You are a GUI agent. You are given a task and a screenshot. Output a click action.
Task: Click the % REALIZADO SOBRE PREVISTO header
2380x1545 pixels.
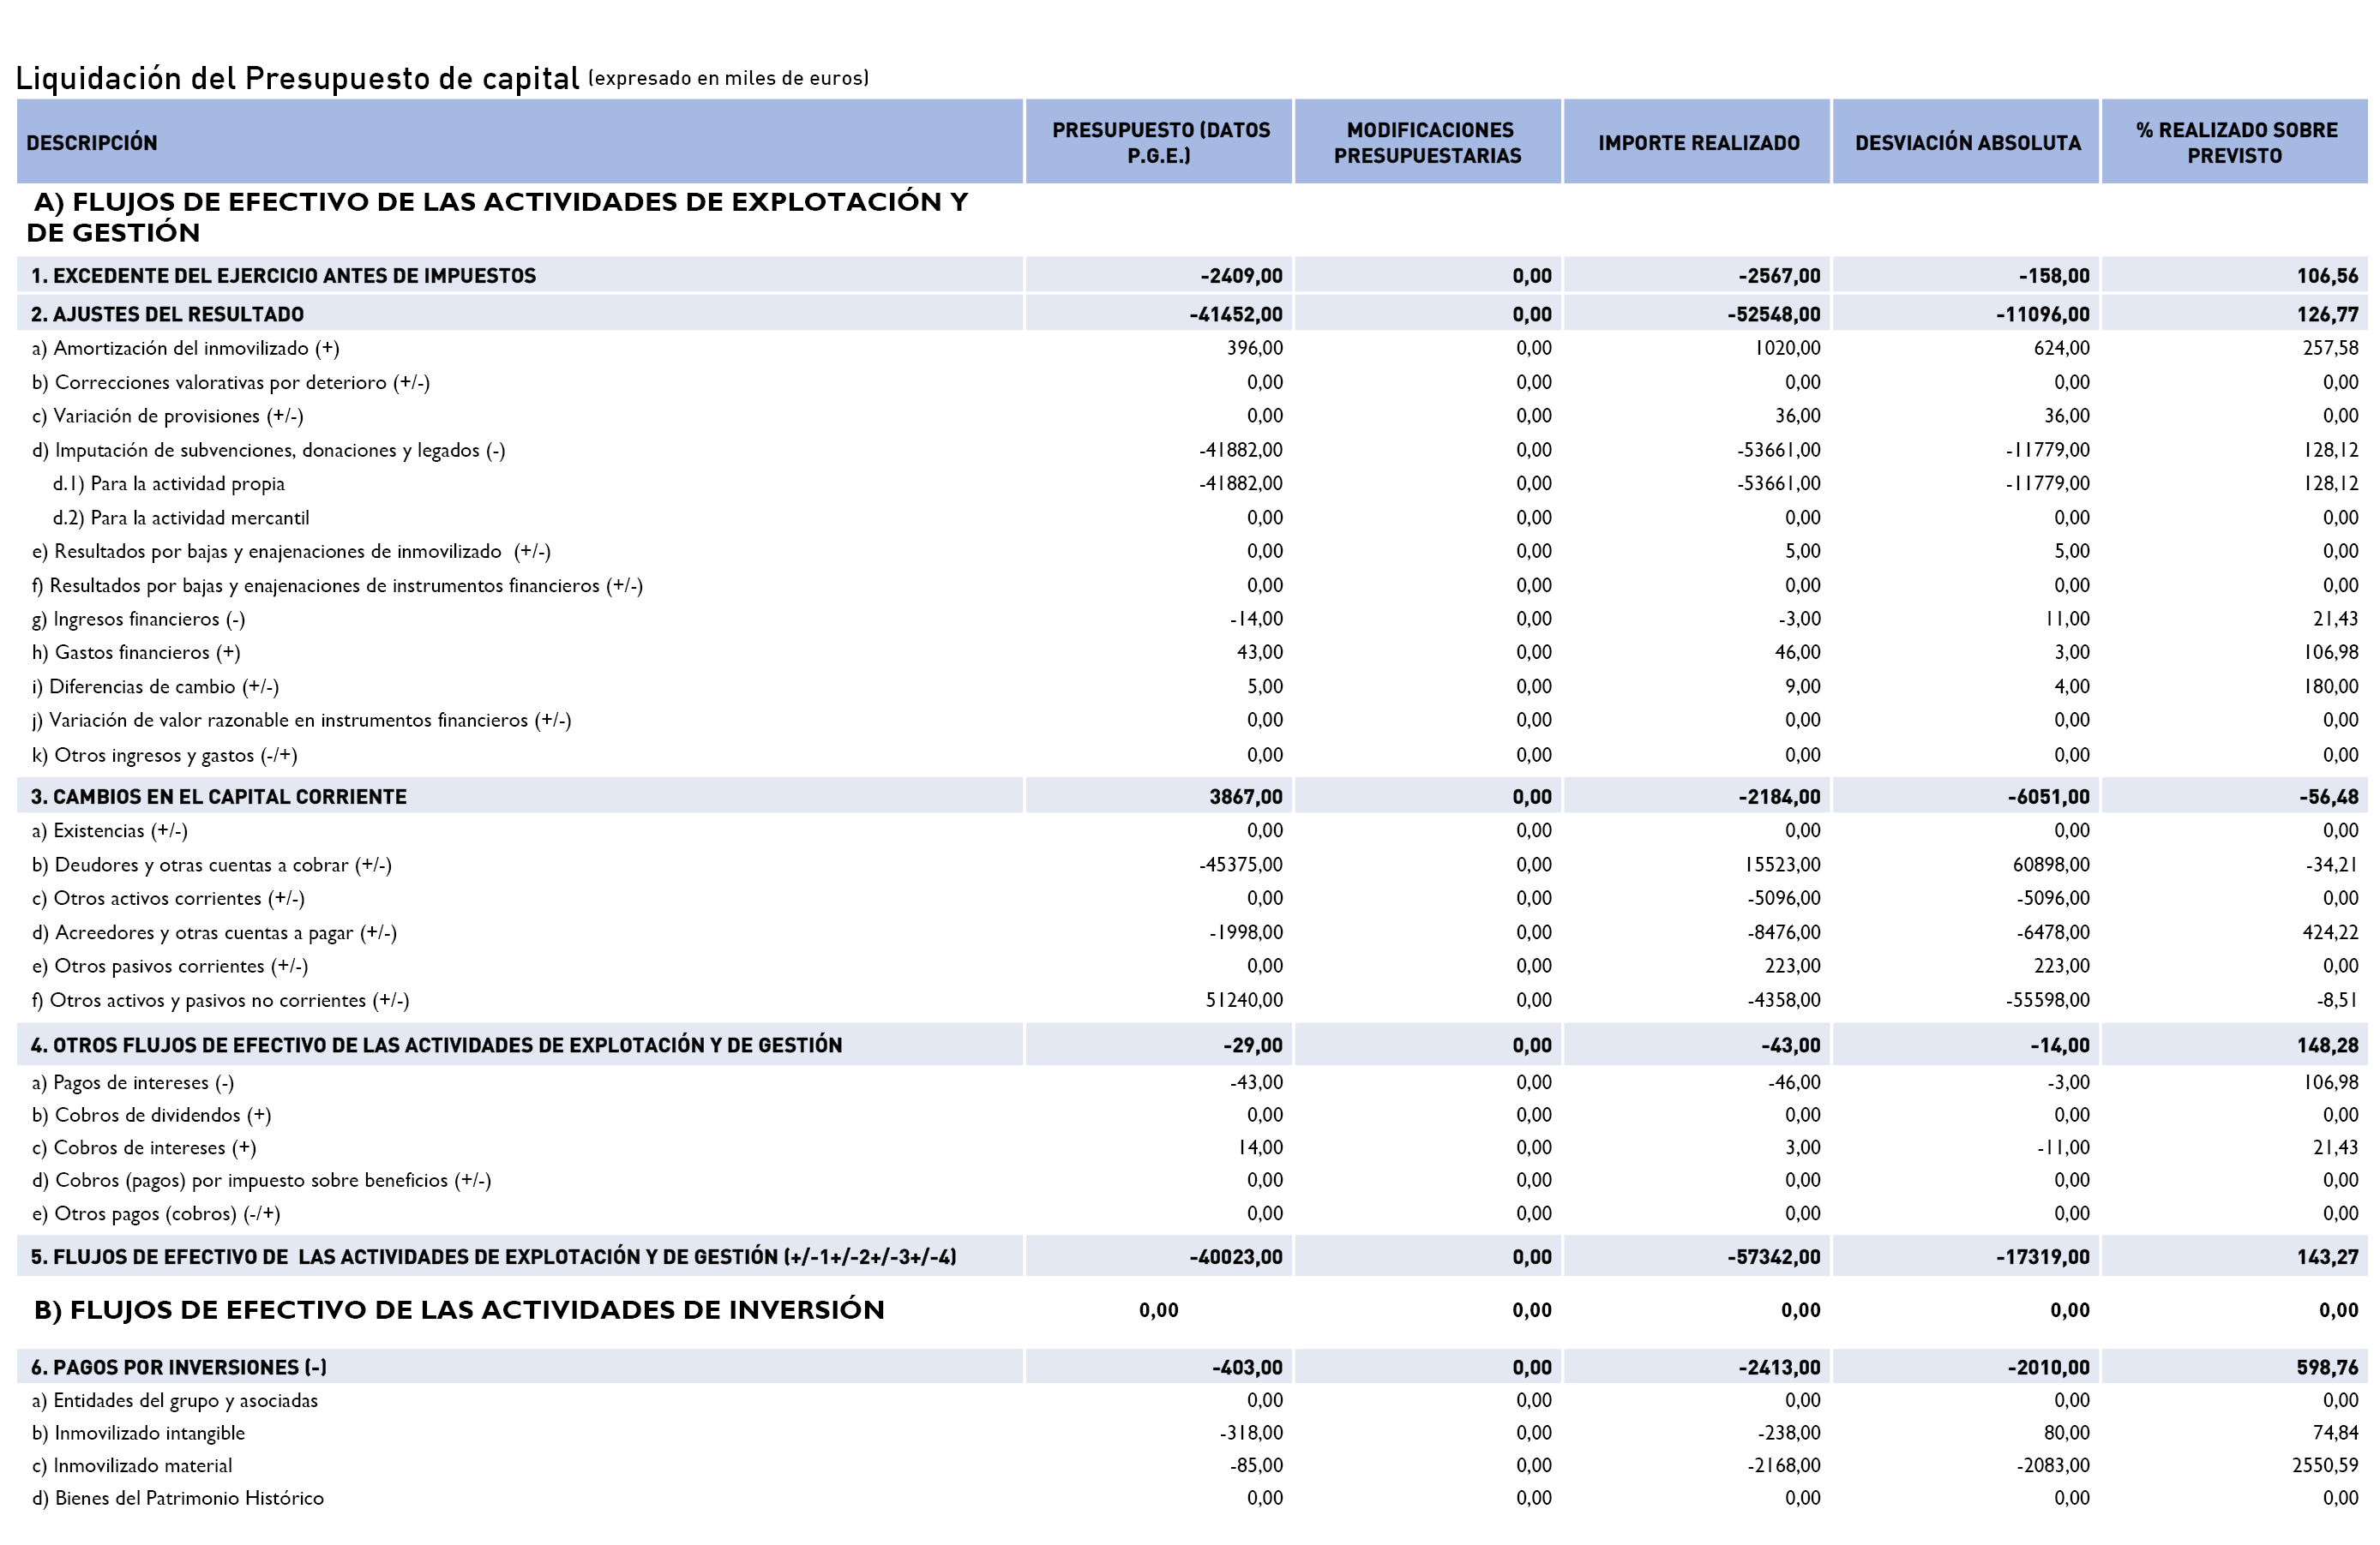click(2235, 142)
